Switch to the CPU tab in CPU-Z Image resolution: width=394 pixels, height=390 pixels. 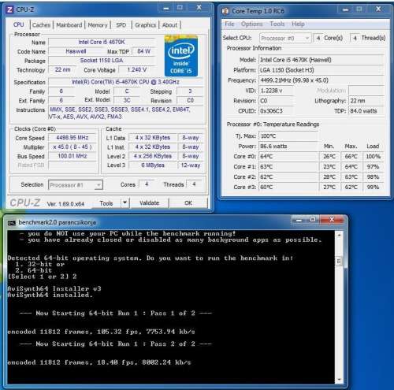pos(18,24)
